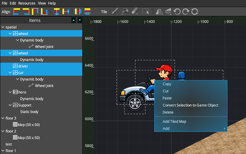
Task: Choose Copy from context menu
Action: tap(191, 84)
